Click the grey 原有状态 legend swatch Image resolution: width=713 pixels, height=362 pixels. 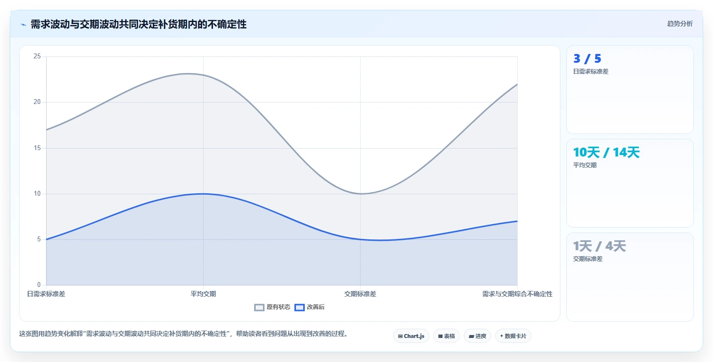coord(259,308)
